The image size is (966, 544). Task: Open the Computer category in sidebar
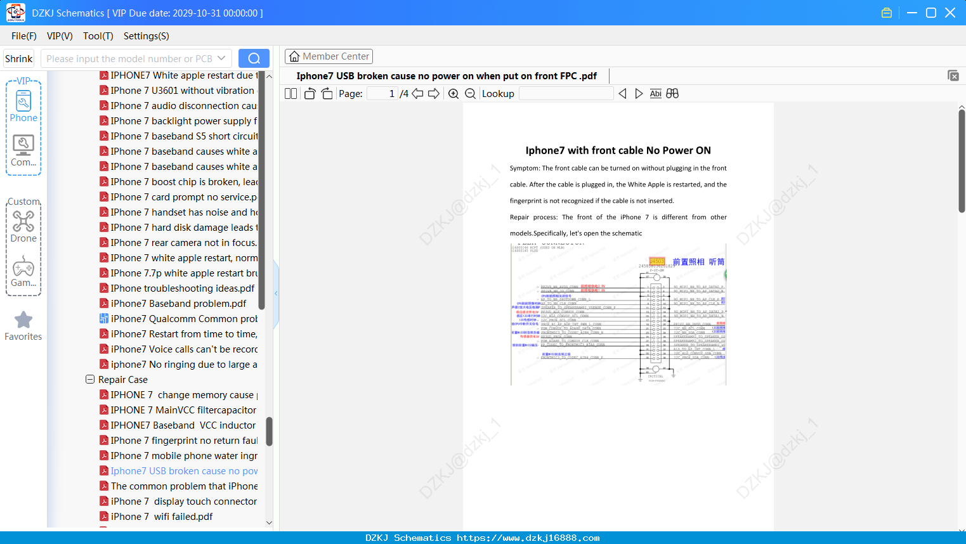pos(23,151)
